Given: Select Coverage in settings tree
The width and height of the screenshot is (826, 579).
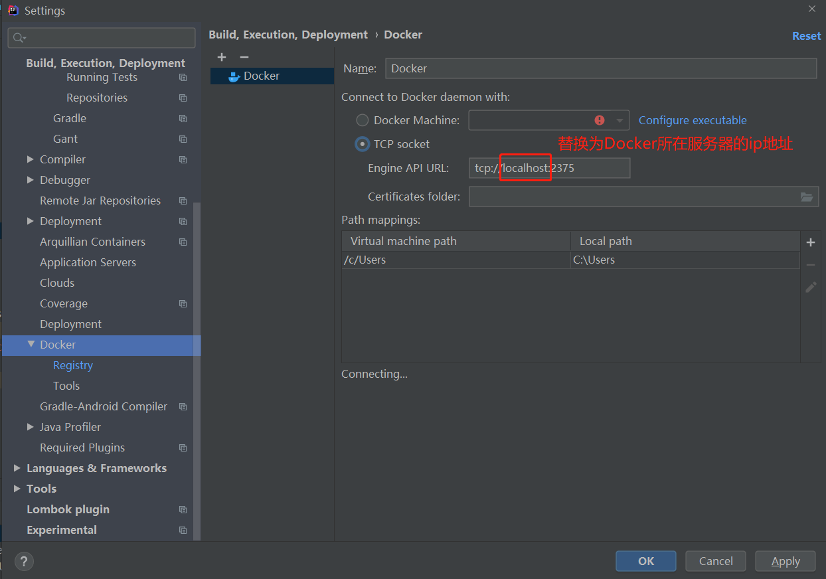Looking at the screenshot, I should click(x=64, y=303).
